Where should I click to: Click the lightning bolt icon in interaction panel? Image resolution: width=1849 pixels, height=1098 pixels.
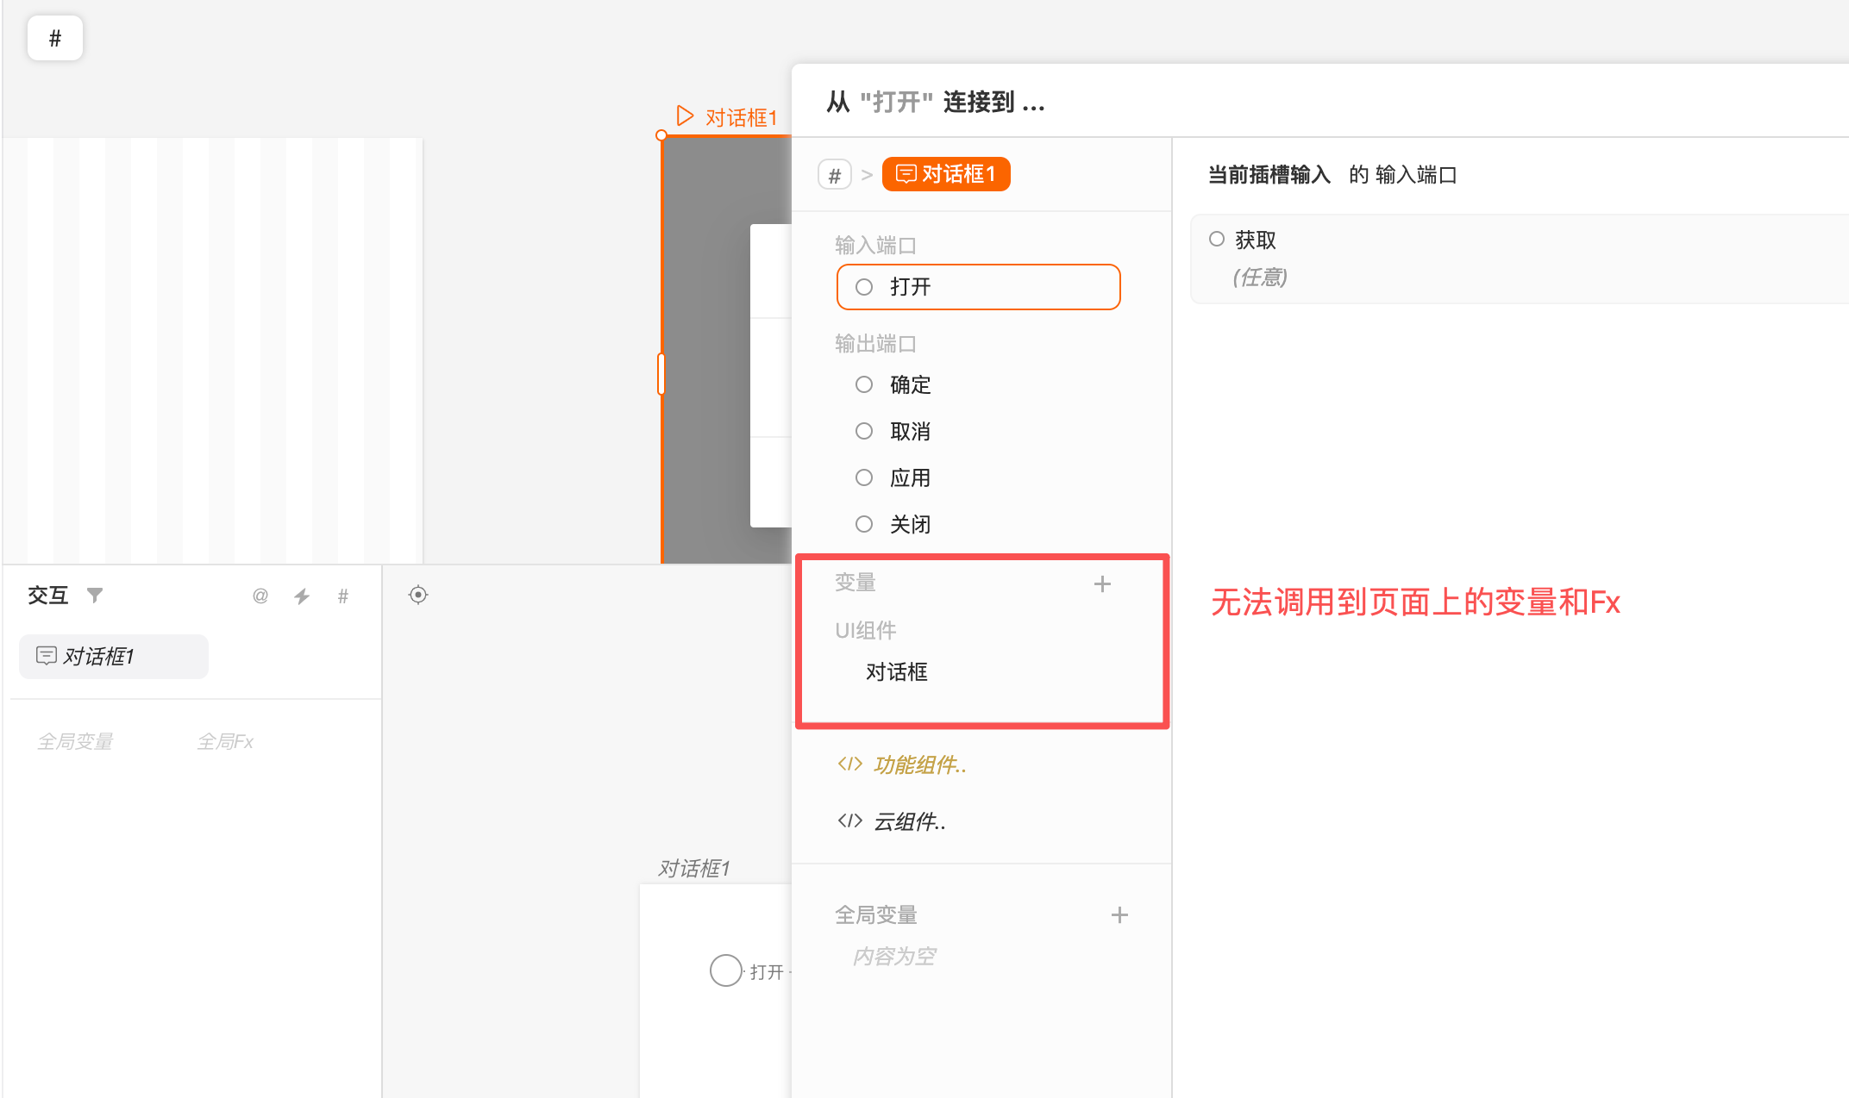point(302,596)
